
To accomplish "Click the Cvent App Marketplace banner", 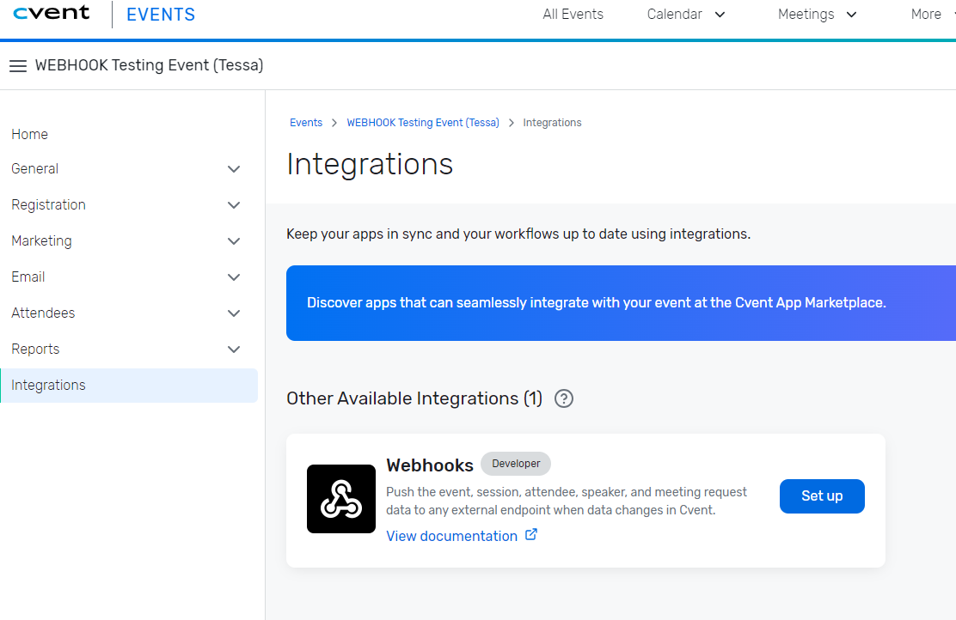I will click(621, 302).
